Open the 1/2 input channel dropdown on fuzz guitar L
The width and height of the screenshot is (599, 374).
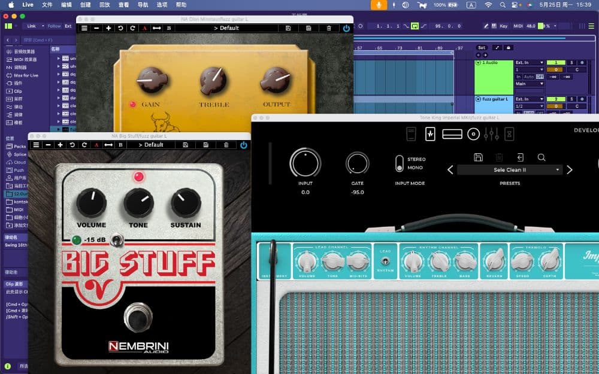[529, 106]
